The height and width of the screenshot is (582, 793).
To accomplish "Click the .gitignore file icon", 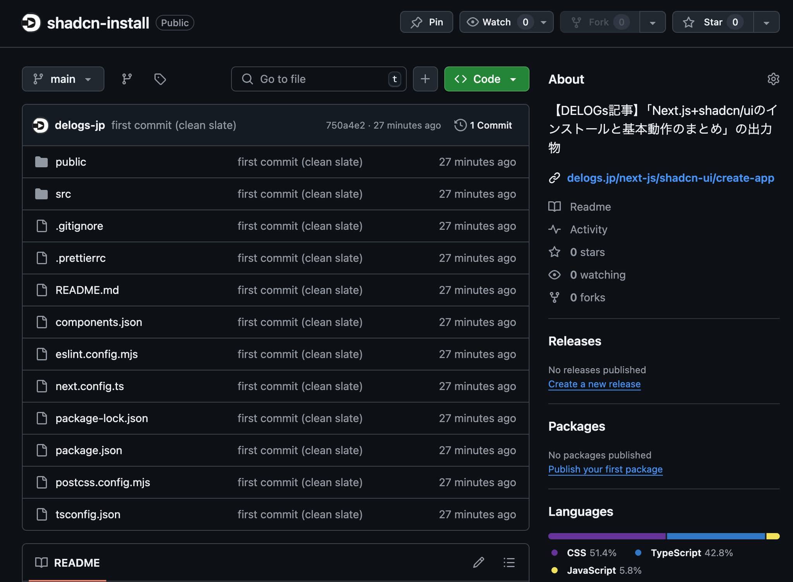I will tap(41, 226).
